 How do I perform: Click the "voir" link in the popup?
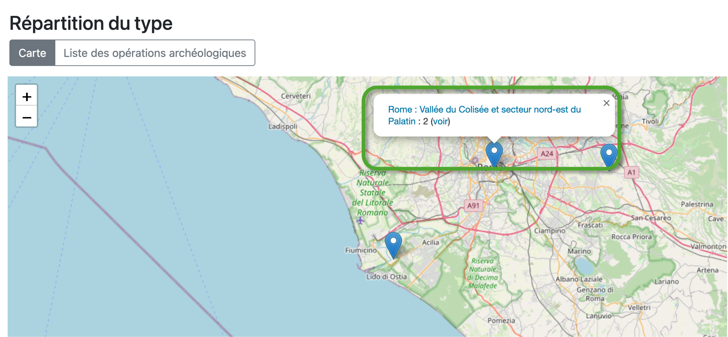tap(440, 121)
